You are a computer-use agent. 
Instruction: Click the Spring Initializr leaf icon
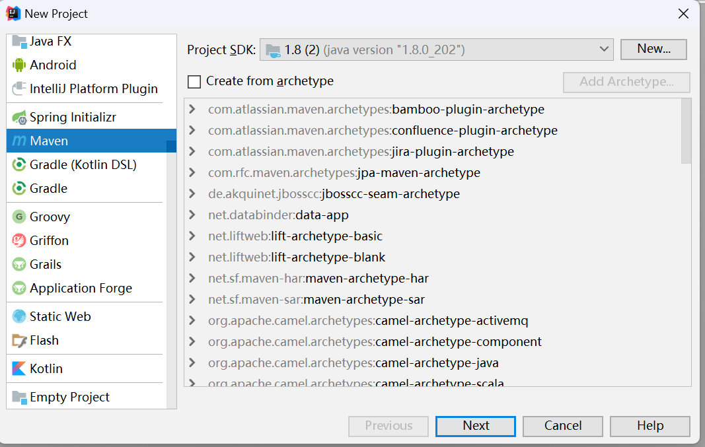point(19,118)
